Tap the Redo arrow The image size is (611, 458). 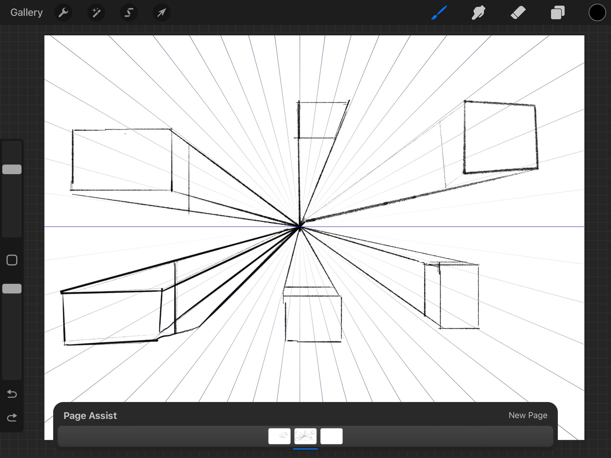click(12, 417)
